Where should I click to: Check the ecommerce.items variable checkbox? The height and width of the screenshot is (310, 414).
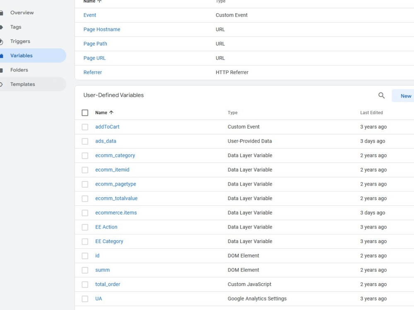pyautogui.click(x=85, y=212)
